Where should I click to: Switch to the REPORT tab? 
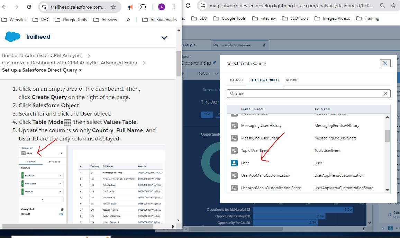(x=292, y=80)
